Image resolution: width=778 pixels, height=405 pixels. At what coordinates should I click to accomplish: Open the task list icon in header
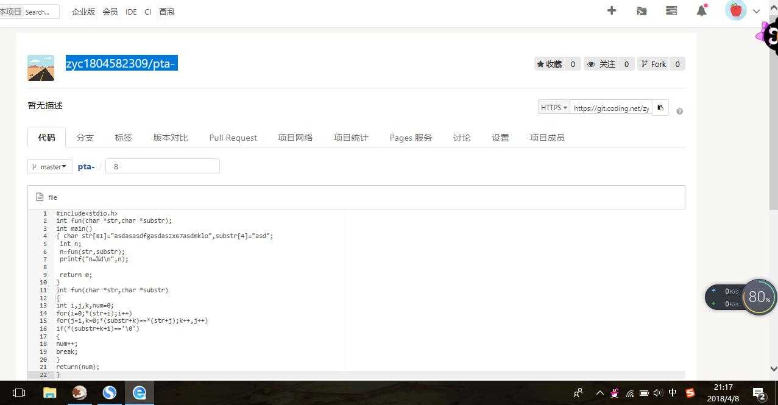[x=671, y=10]
